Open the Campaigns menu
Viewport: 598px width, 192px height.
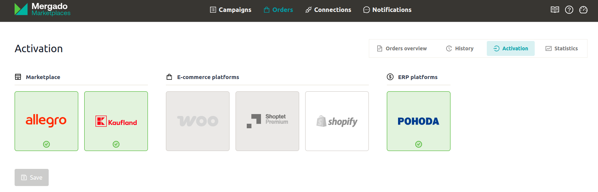coord(231,10)
